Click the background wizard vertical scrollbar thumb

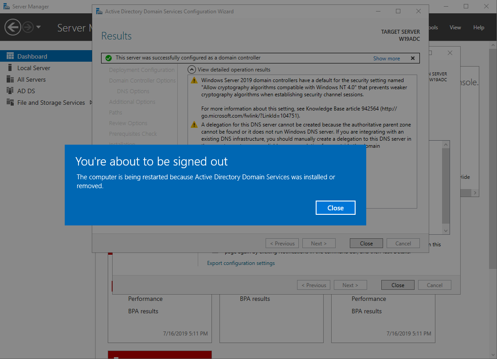point(446,185)
